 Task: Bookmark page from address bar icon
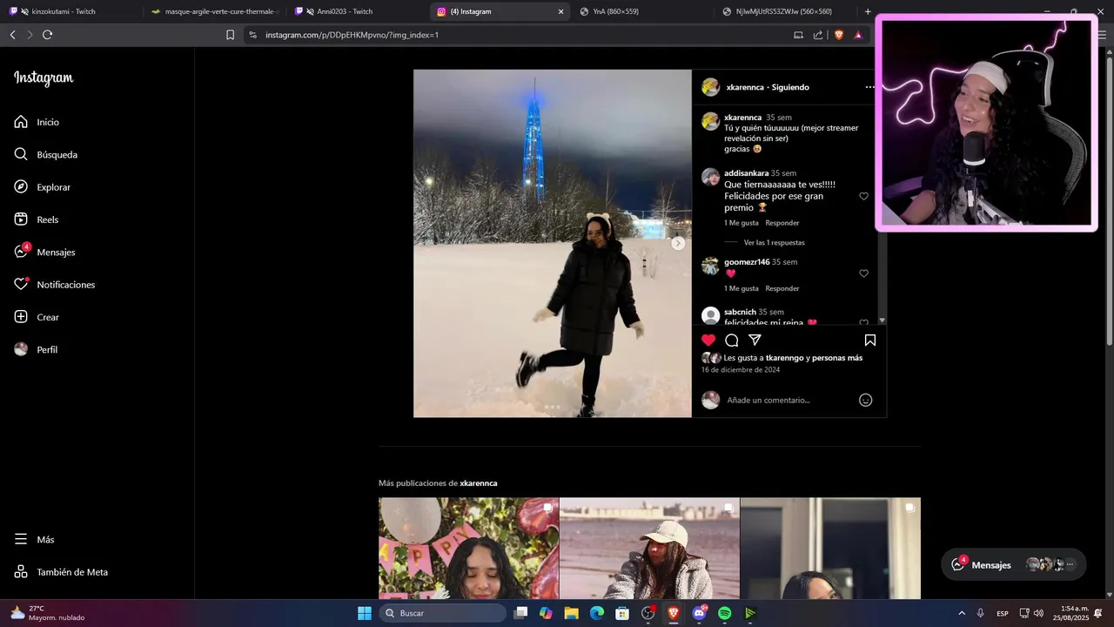pos(230,35)
